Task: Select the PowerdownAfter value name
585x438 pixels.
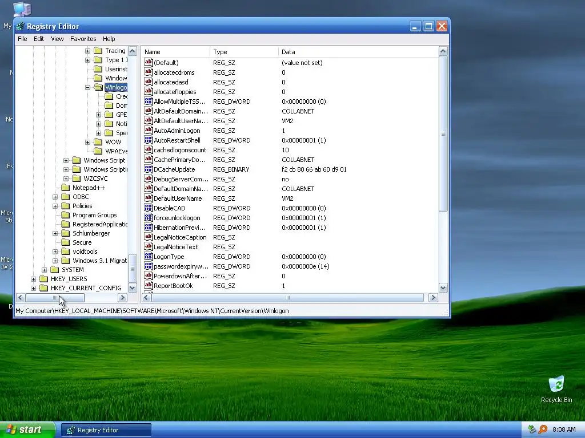Action: coord(180,275)
